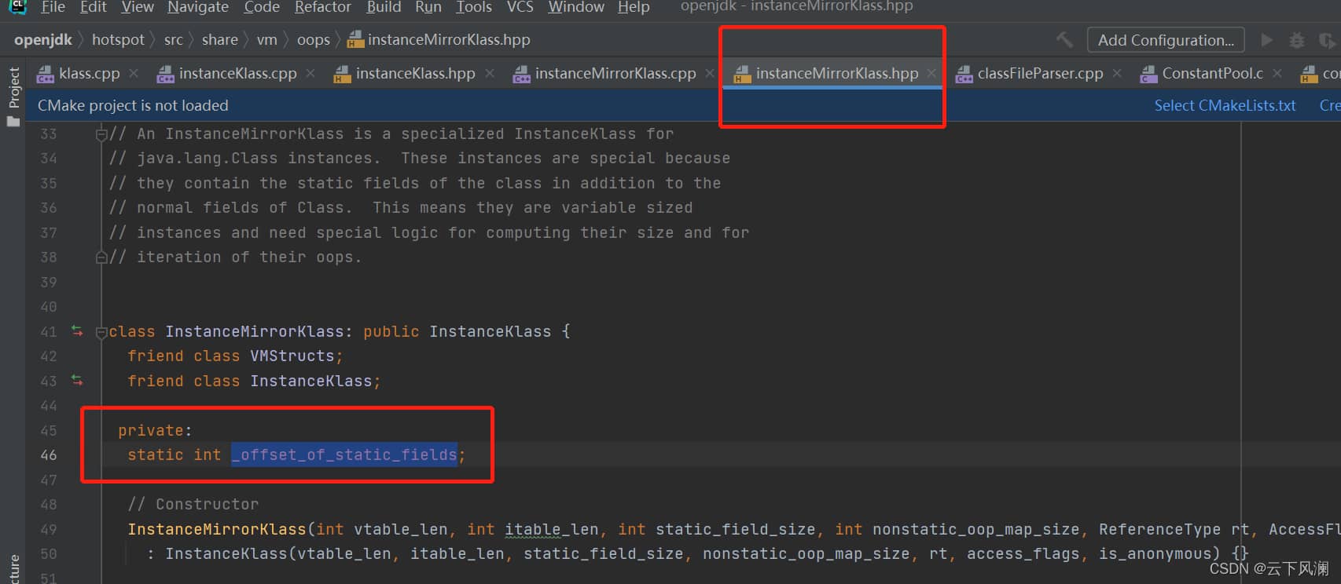The height and width of the screenshot is (584, 1341).
Task: Click the share breadcrumb
Action: tap(219, 39)
